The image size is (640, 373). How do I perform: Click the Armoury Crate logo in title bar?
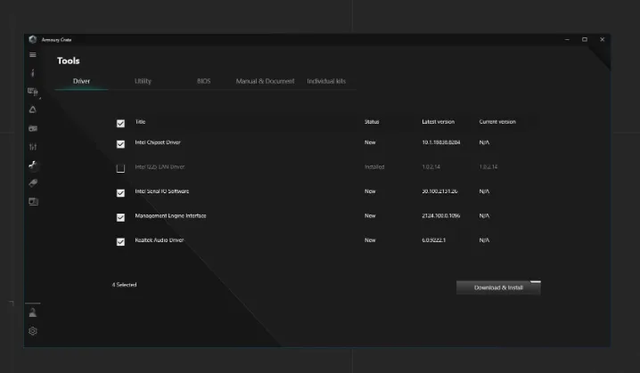33,39
